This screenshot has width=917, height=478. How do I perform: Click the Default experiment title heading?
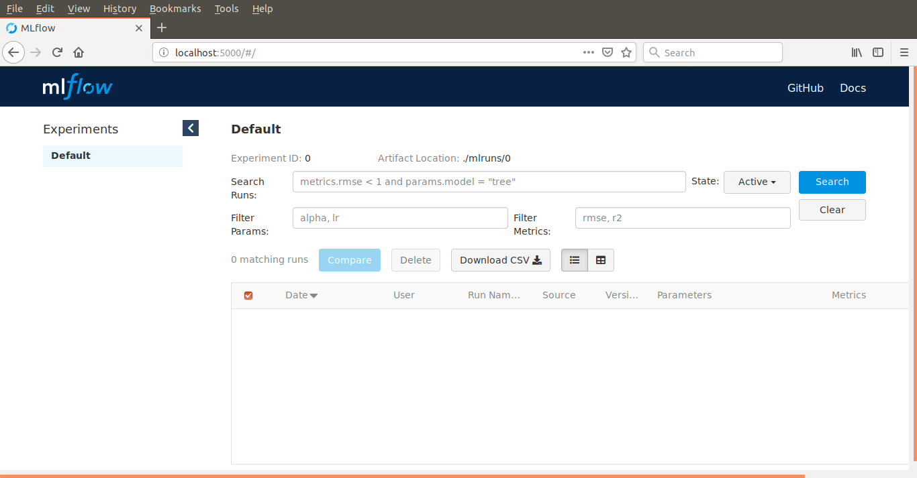[256, 129]
